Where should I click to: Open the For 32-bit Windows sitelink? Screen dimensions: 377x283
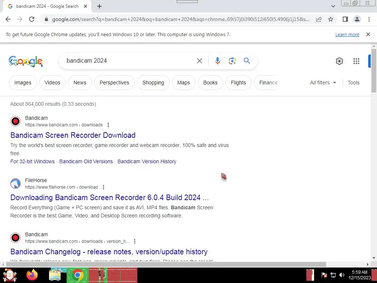32,161
